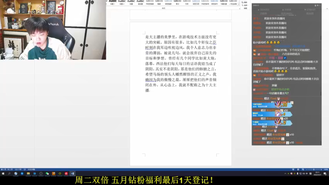Apply the 标题 1 heading style

click(x=113, y=2)
